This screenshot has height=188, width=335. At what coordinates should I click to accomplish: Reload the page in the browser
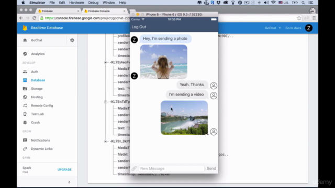[x=34, y=18]
